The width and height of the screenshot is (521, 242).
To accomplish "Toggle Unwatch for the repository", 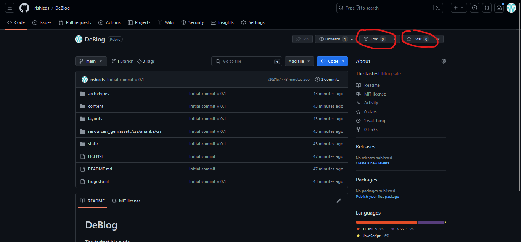I will click(x=333, y=39).
